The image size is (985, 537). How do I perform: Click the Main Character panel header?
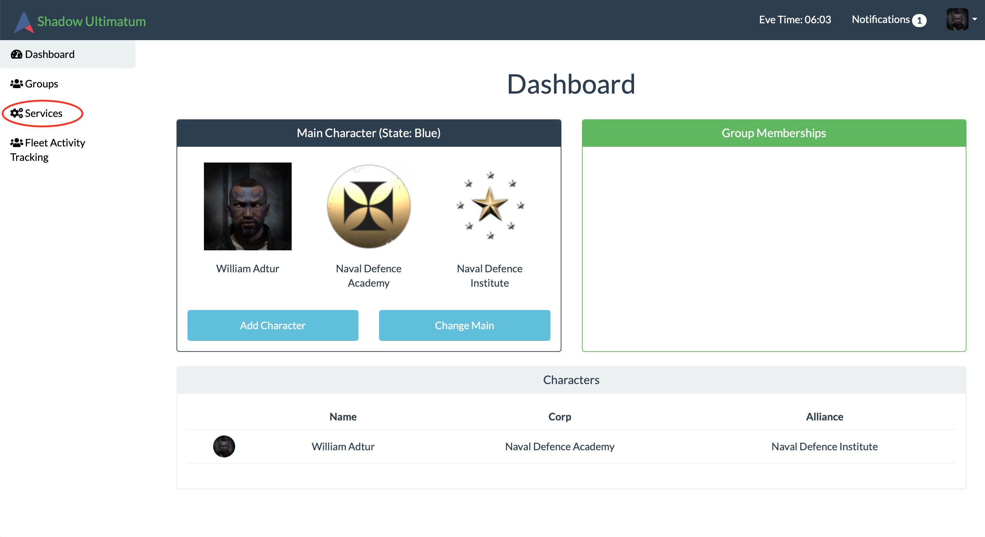point(369,133)
